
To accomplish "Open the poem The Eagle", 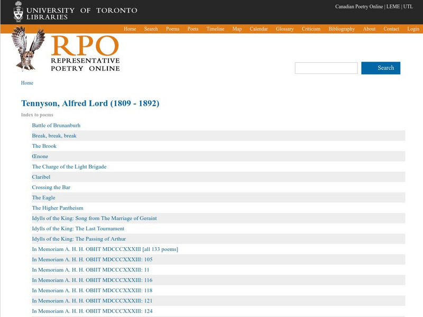I will click(43, 198).
